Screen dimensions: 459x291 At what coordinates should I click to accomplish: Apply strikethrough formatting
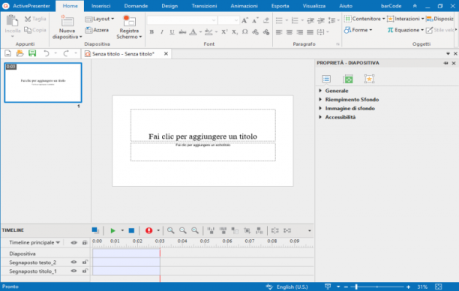[182, 32]
